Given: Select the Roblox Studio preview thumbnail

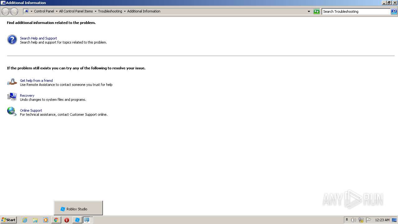Looking at the screenshot, I should tap(78, 208).
